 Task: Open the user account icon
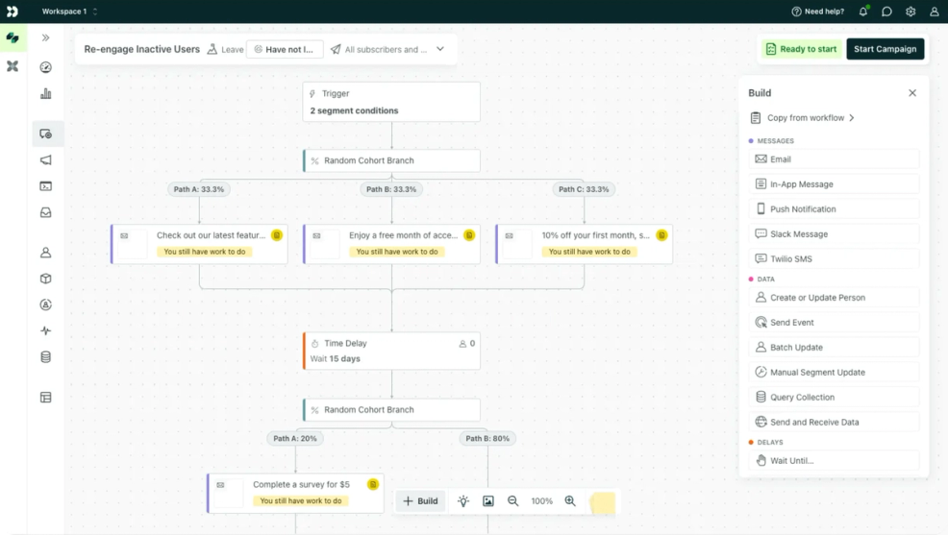tap(935, 12)
